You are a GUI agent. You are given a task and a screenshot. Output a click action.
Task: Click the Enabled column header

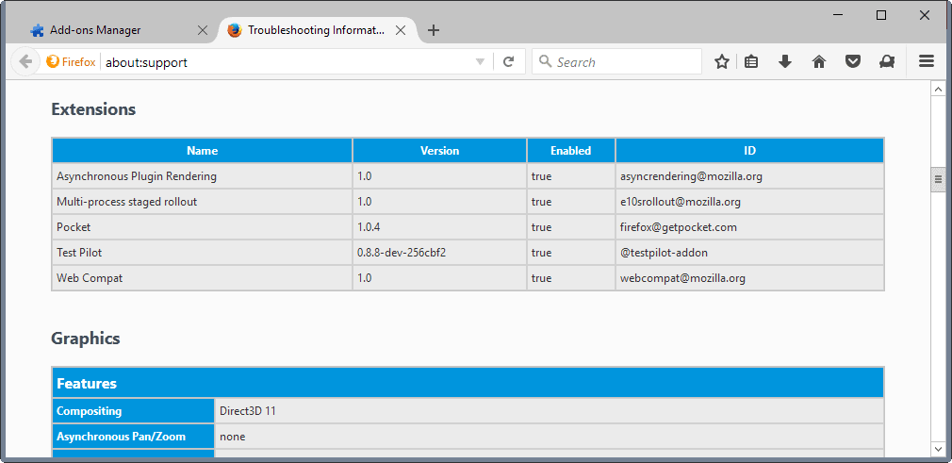point(570,151)
